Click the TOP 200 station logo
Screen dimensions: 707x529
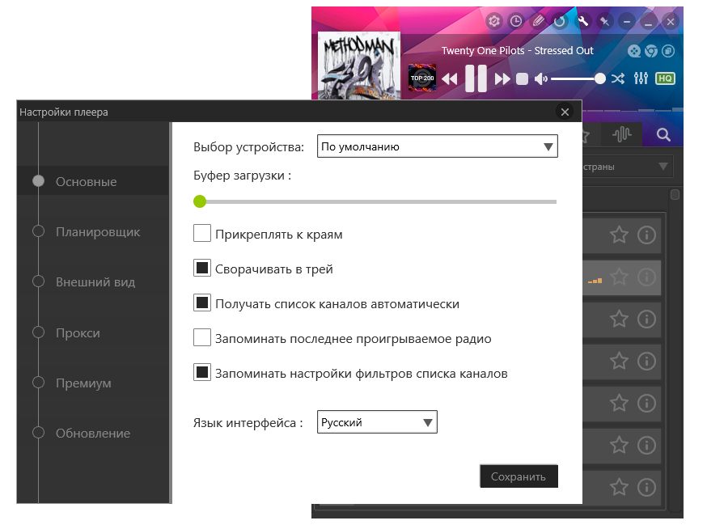pyautogui.click(x=422, y=78)
